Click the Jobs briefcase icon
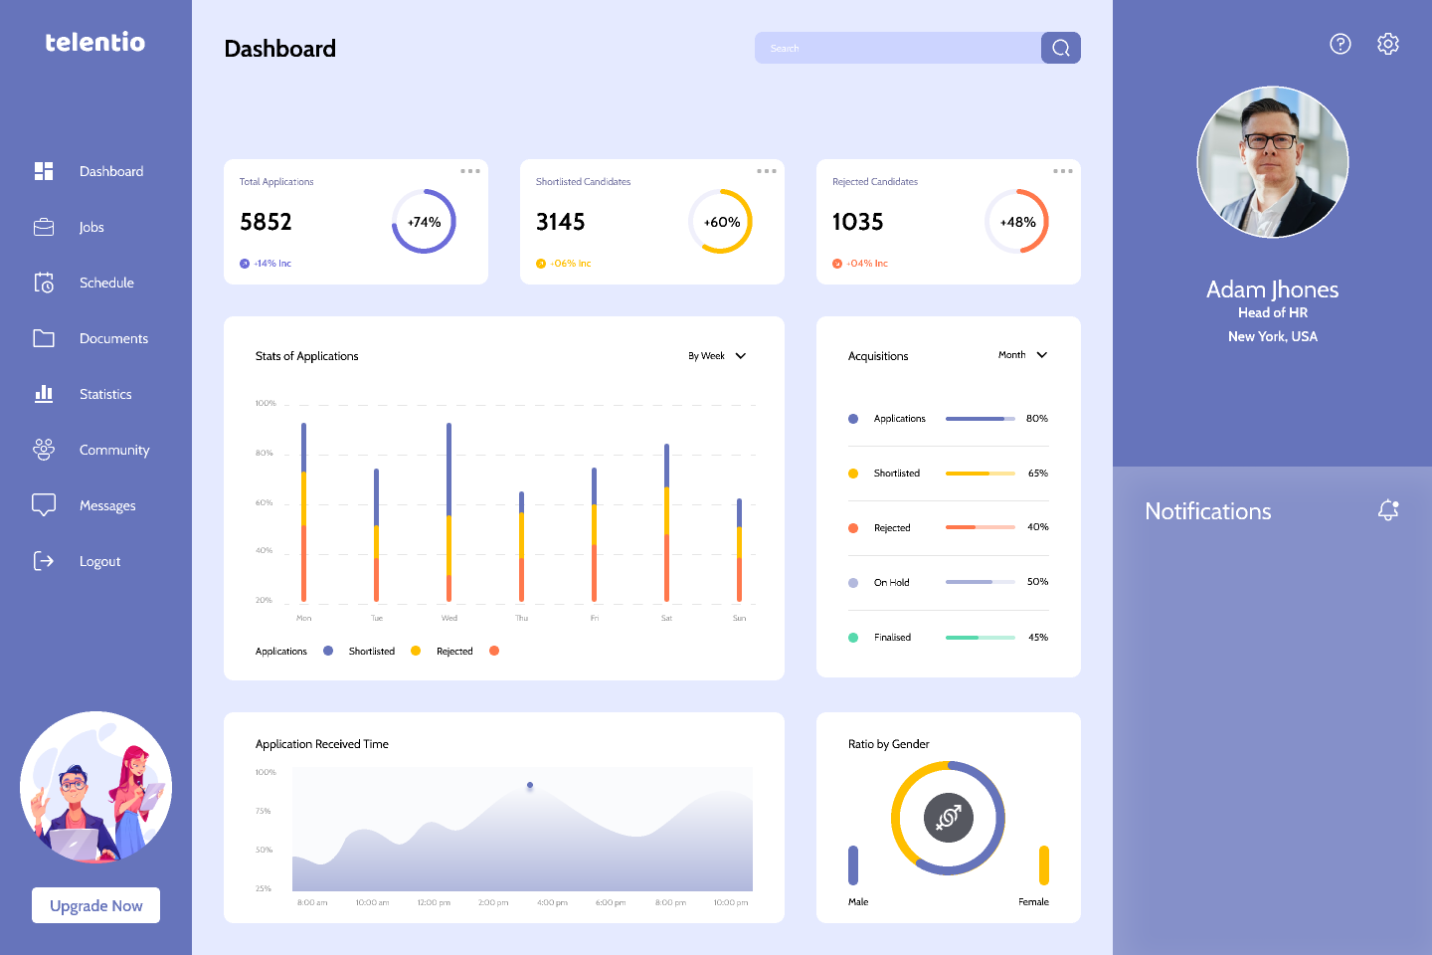Viewport: 1432px width, 955px height. click(44, 227)
